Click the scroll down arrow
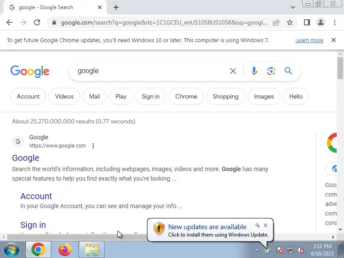The image size is (344, 258). [340, 230]
